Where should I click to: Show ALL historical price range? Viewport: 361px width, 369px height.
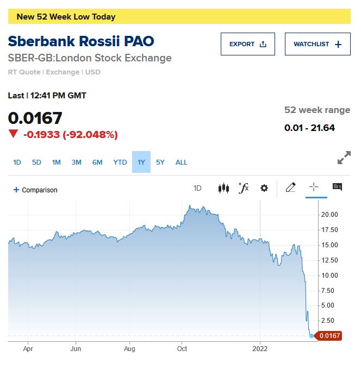pyautogui.click(x=181, y=162)
